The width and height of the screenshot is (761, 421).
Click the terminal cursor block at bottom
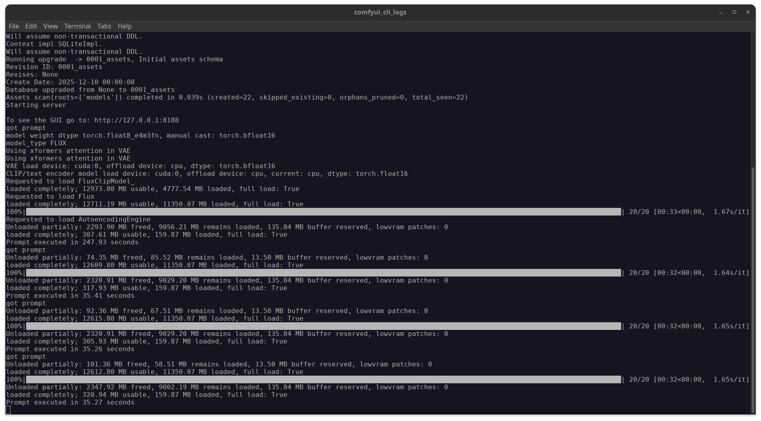pyautogui.click(x=8, y=410)
